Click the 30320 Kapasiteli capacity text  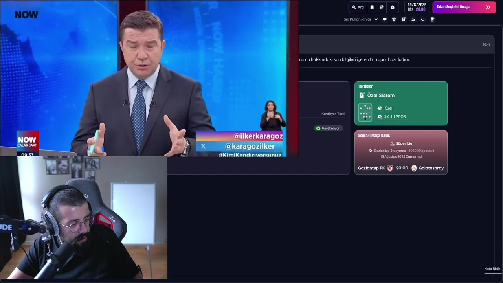(x=421, y=151)
